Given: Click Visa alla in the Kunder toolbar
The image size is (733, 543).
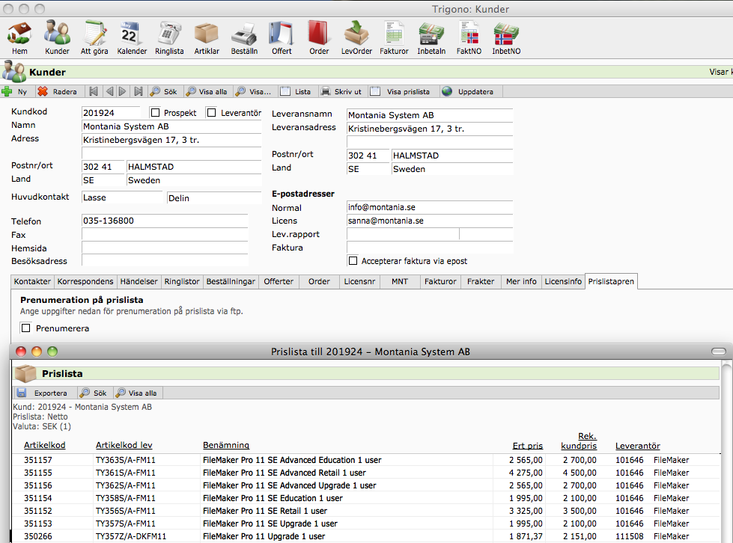Looking at the screenshot, I should [207, 91].
